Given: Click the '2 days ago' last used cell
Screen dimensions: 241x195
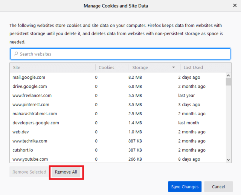Looking at the screenshot, I should click(x=189, y=77).
